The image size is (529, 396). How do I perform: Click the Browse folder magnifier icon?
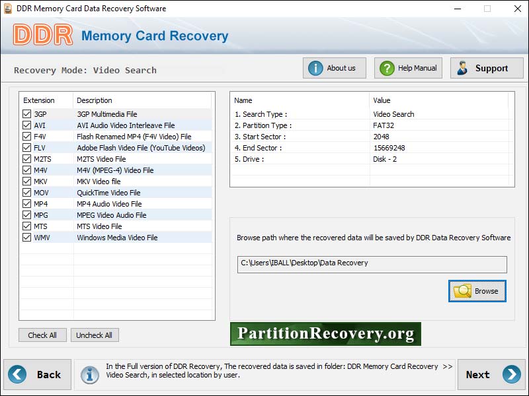462,290
